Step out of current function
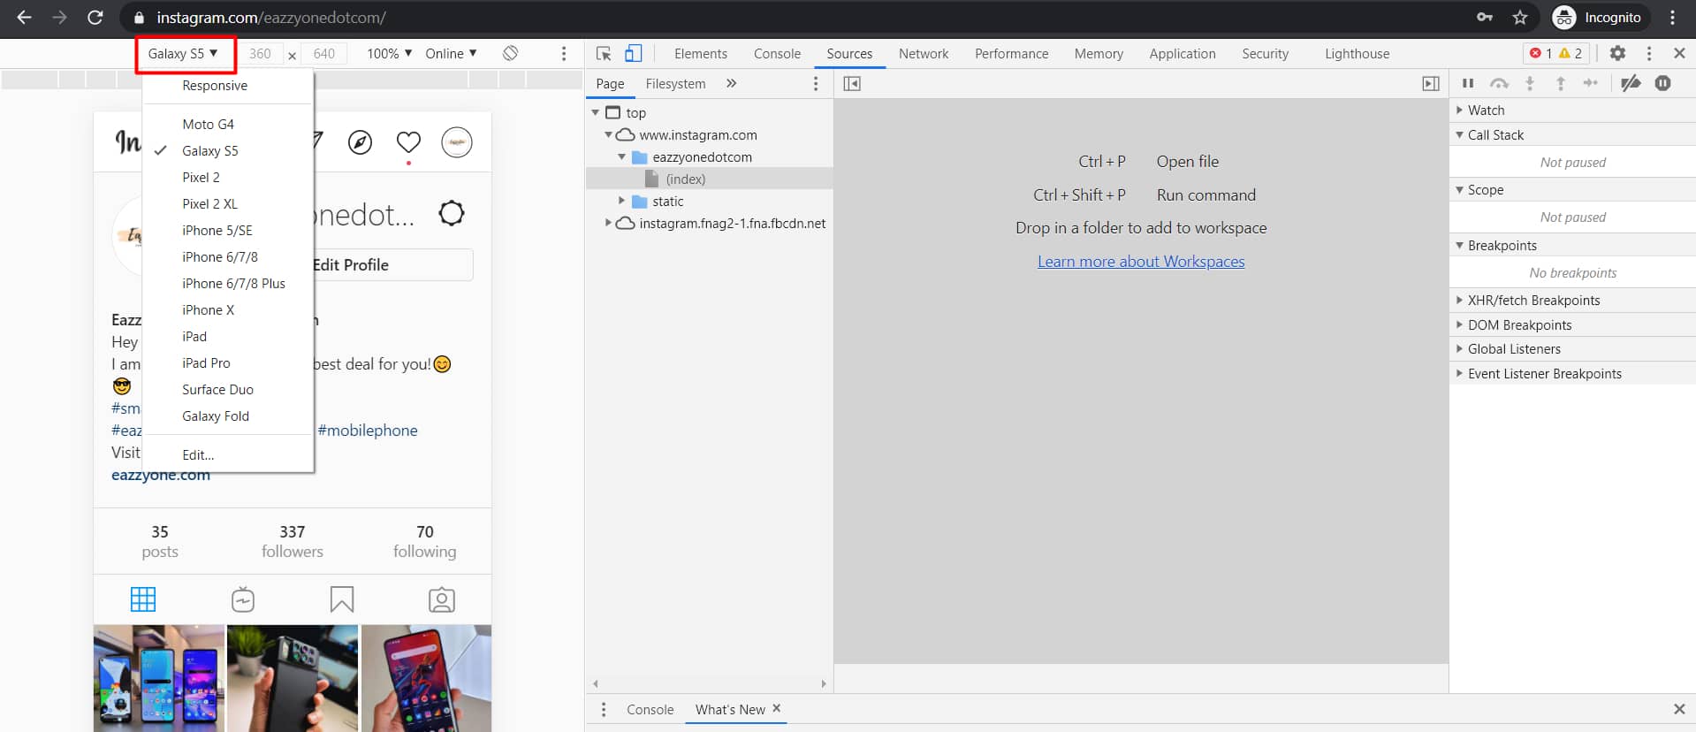 coord(1561,83)
